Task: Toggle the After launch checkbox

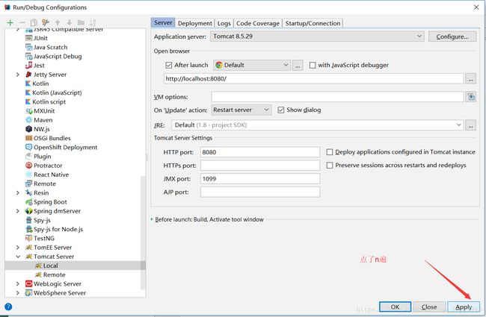Action: 169,65
